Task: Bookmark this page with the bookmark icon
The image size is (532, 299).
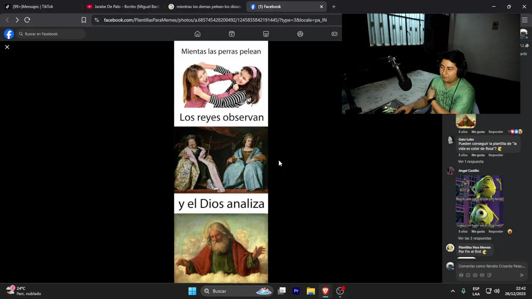Action: click(x=84, y=20)
